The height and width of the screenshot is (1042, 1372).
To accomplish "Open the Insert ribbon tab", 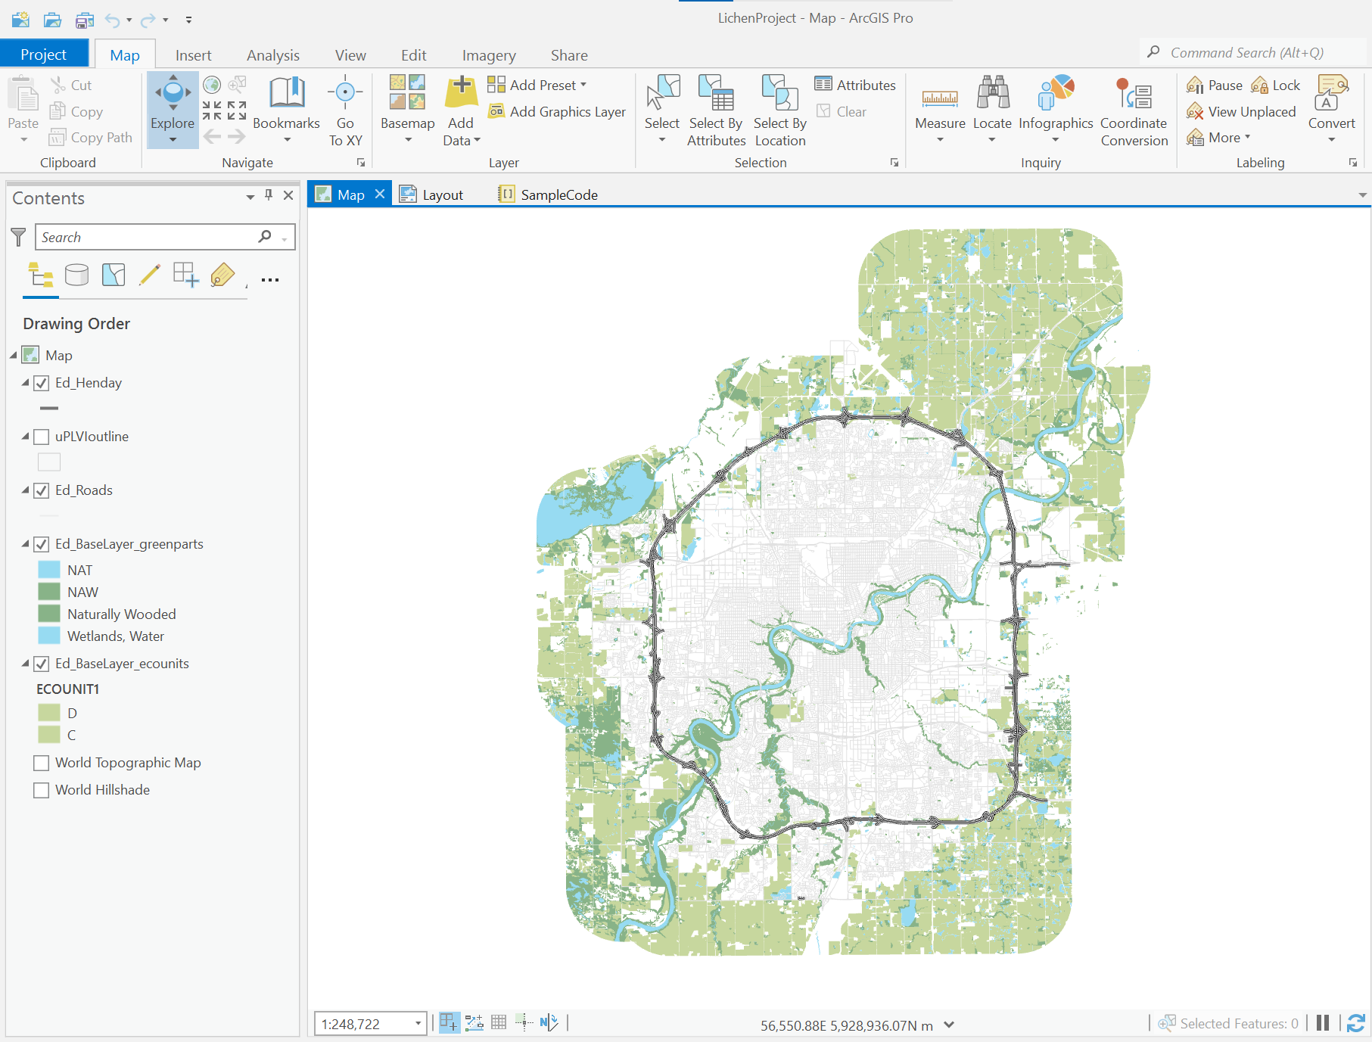I will coord(193,55).
